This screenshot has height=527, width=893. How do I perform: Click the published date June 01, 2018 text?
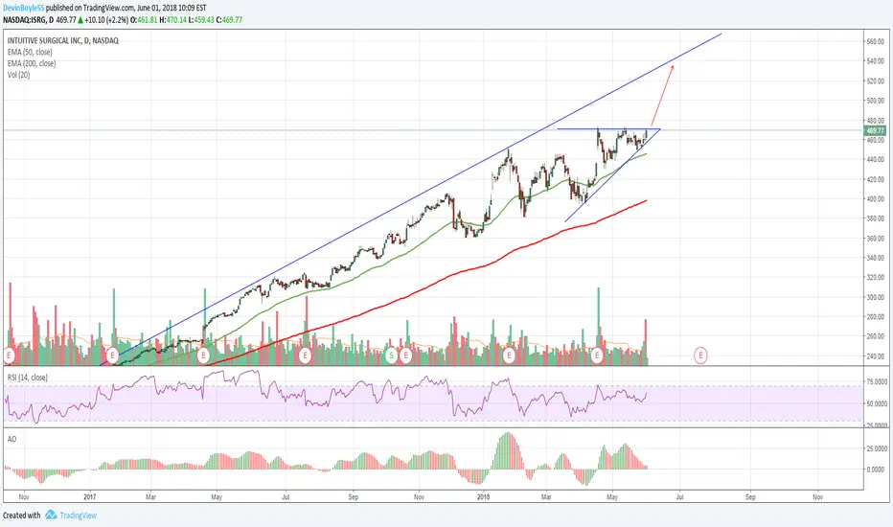click(159, 8)
